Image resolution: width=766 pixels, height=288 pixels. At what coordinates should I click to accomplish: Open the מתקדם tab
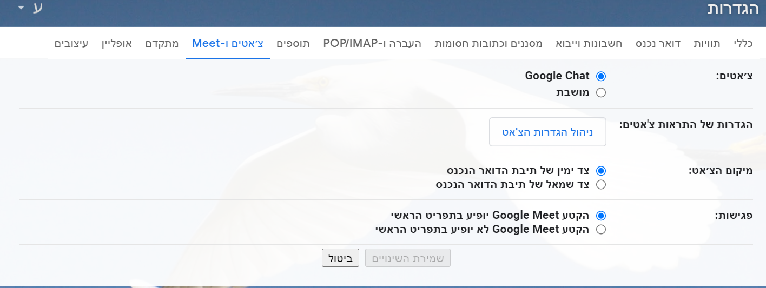point(162,43)
